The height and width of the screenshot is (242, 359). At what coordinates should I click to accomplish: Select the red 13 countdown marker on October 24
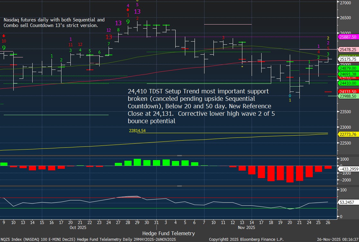tap(109, 37)
